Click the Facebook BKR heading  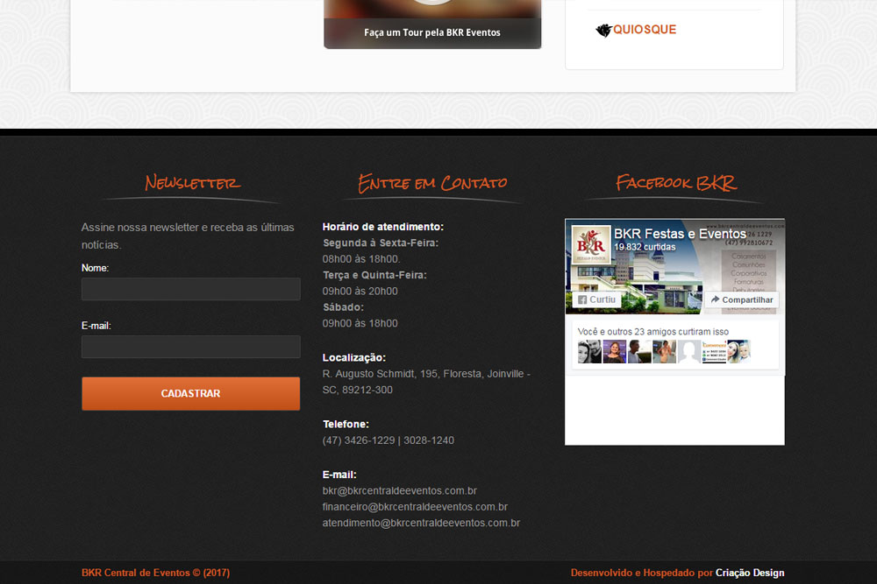coord(675,183)
